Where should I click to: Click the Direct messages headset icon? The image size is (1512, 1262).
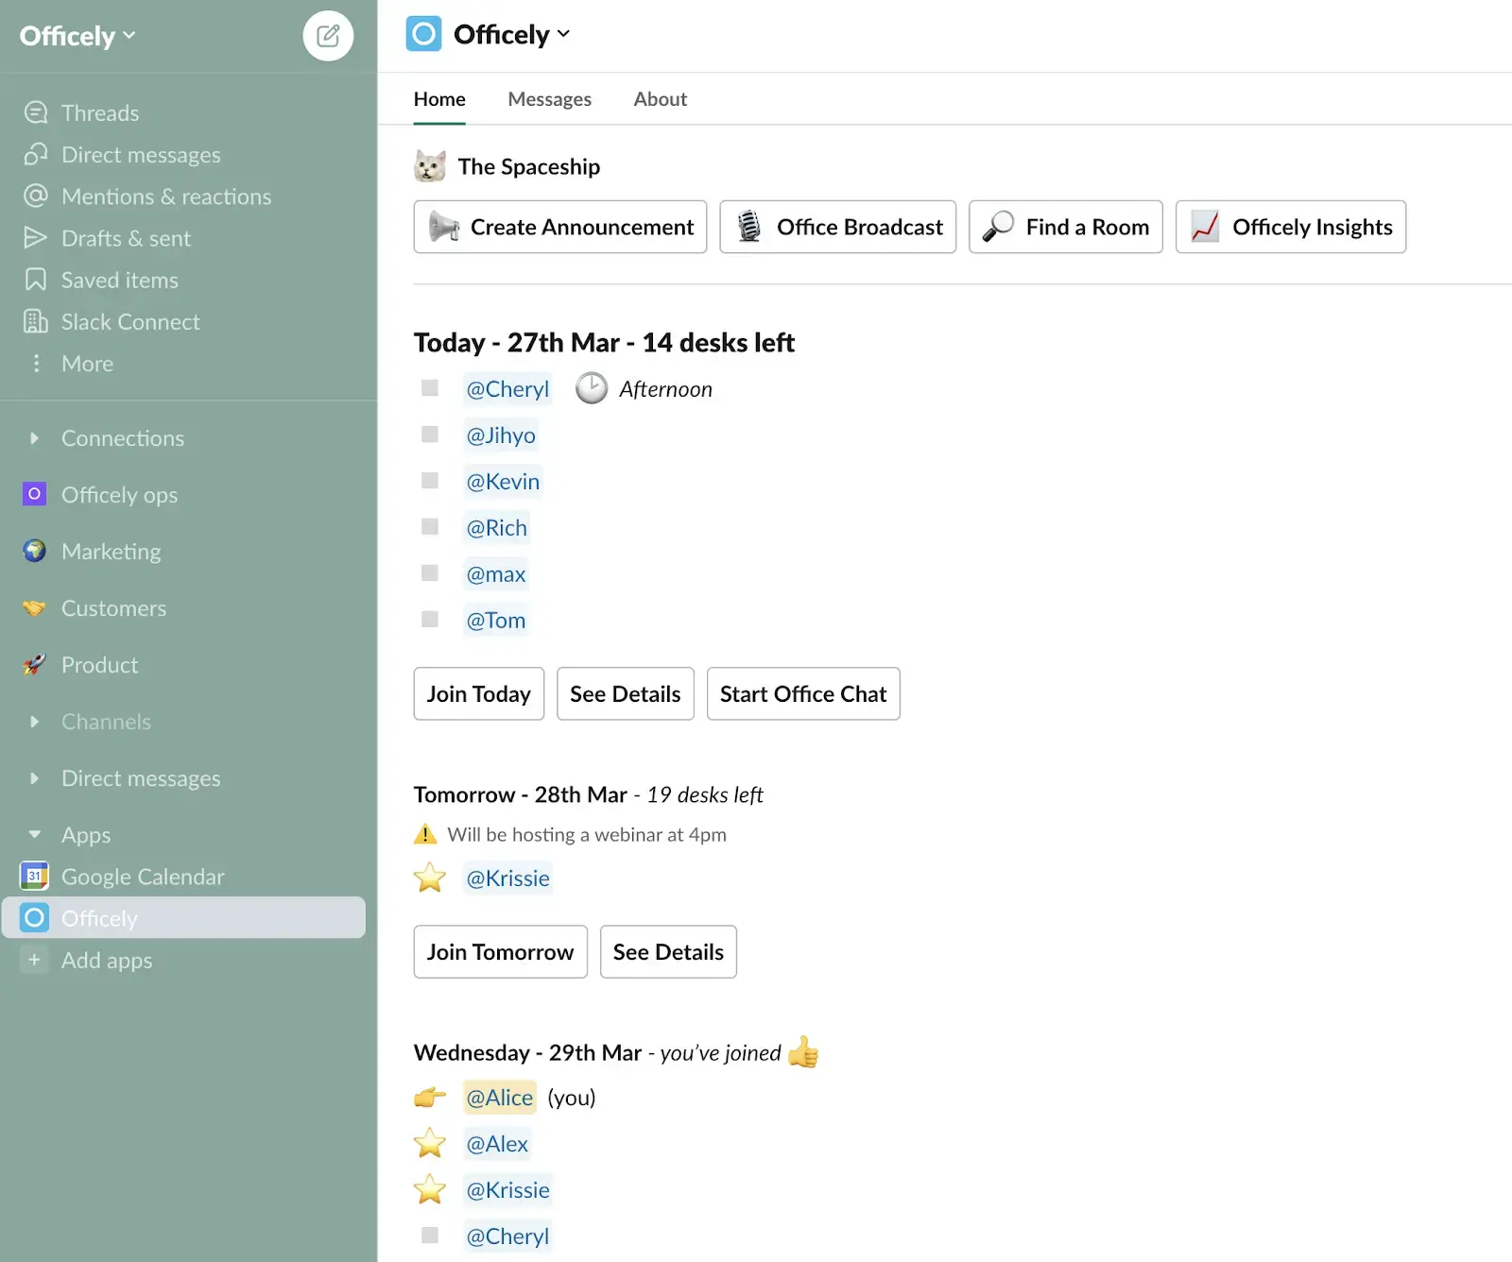pos(36,154)
